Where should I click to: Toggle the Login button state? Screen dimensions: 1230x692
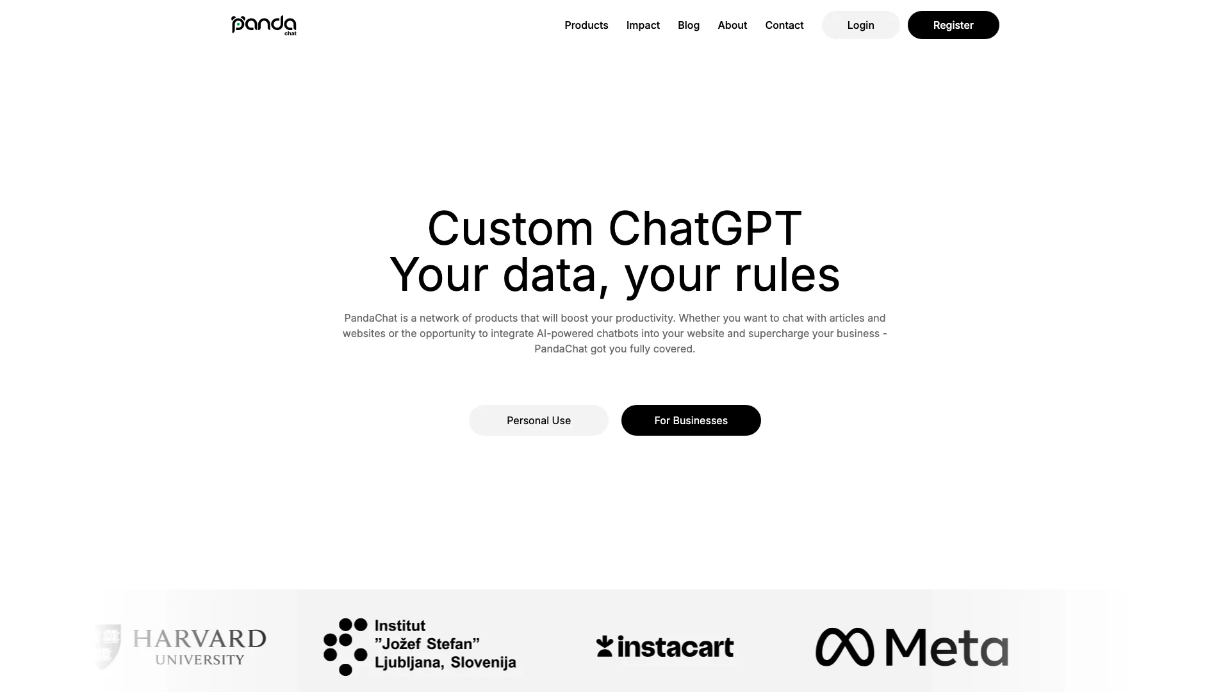[861, 24]
